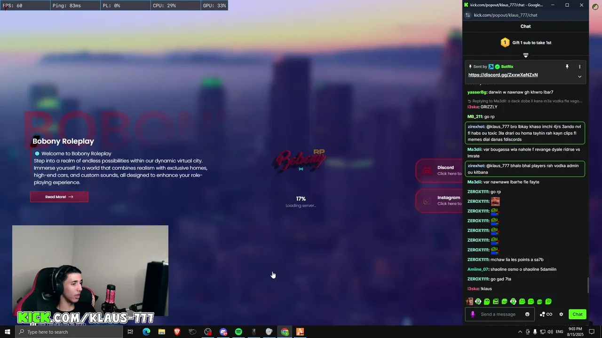The image size is (602, 338).
Task: Open File Explorer from taskbar
Action: (161, 332)
